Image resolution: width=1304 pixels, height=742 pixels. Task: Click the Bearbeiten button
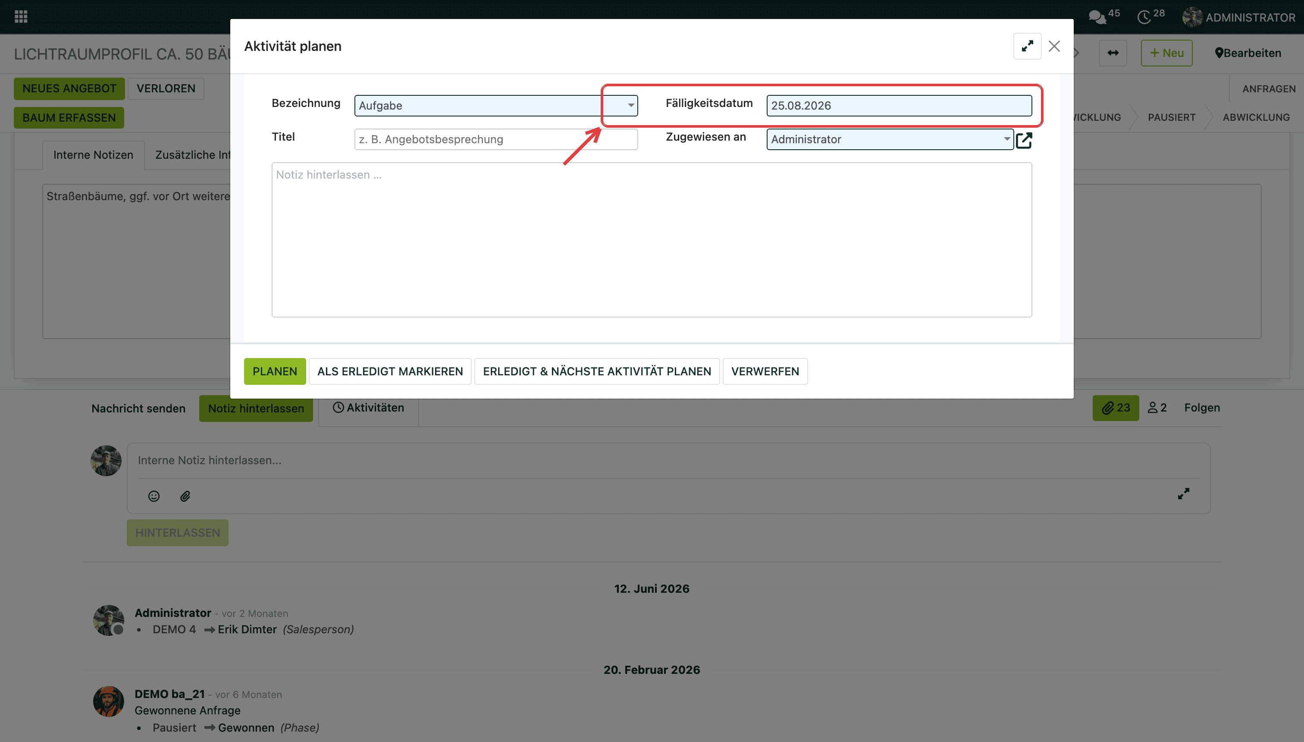pos(1248,53)
